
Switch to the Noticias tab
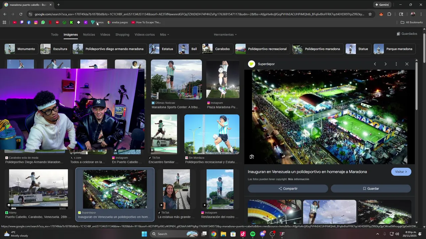(x=89, y=35)
